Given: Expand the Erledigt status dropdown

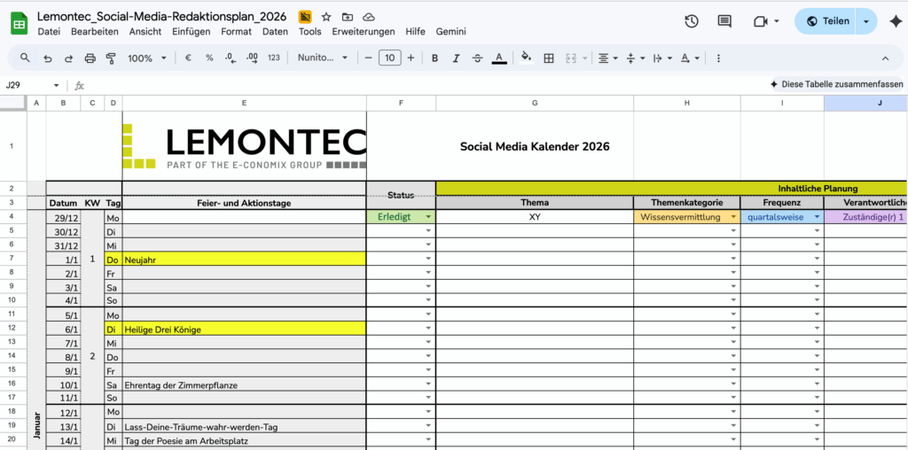Looking at the screenshot, I should click(429, 217).
